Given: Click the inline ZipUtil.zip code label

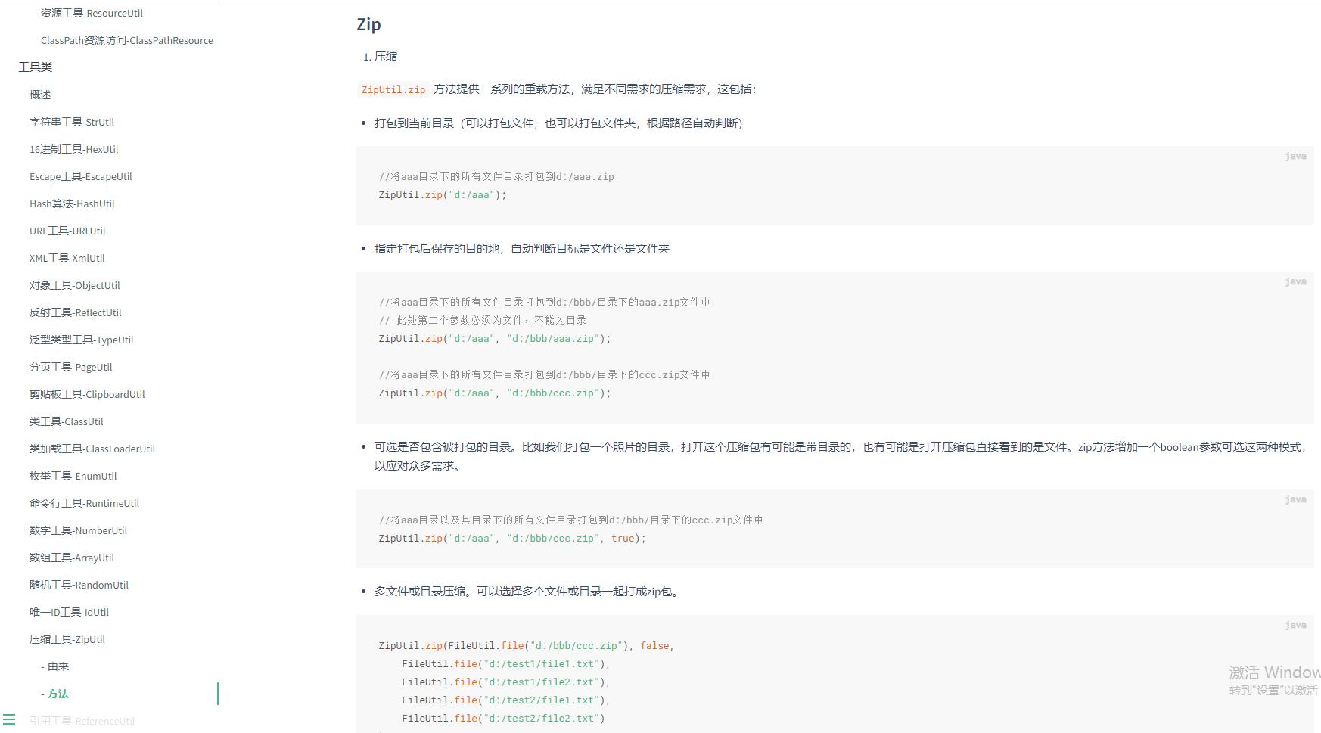Looking at the screenshot, I should click(x=393, y=89).
